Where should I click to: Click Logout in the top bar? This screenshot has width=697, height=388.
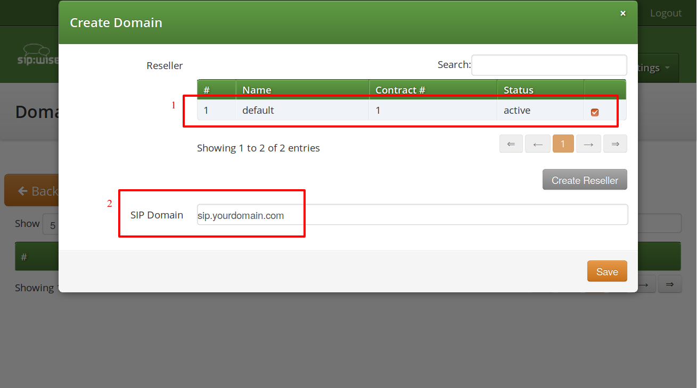click(x=666, y=13)
